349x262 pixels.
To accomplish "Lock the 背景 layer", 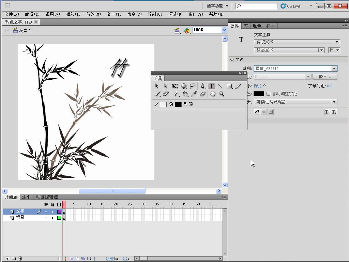I will (x=52, y=218).
